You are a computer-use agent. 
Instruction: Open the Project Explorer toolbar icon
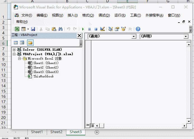pyautogui.click(x=111, y=29)
